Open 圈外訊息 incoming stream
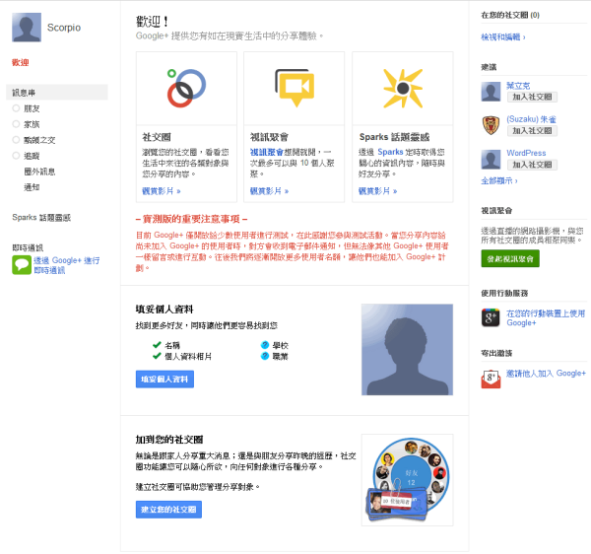The image size is (591, 554). [x=39, y=172]
